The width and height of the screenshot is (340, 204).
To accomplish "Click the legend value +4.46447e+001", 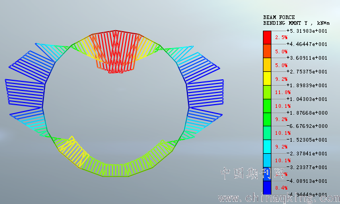I will [307, 44].
